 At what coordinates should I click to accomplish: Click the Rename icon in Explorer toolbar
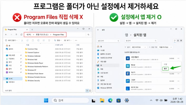(x=38, y=40)
